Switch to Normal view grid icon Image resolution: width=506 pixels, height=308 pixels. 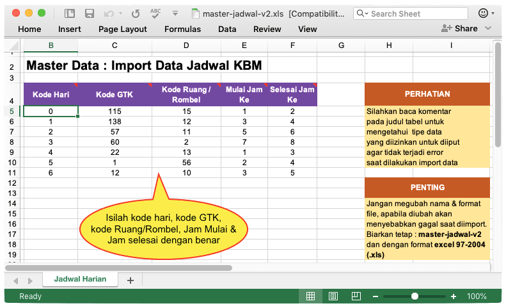(310, 296)
